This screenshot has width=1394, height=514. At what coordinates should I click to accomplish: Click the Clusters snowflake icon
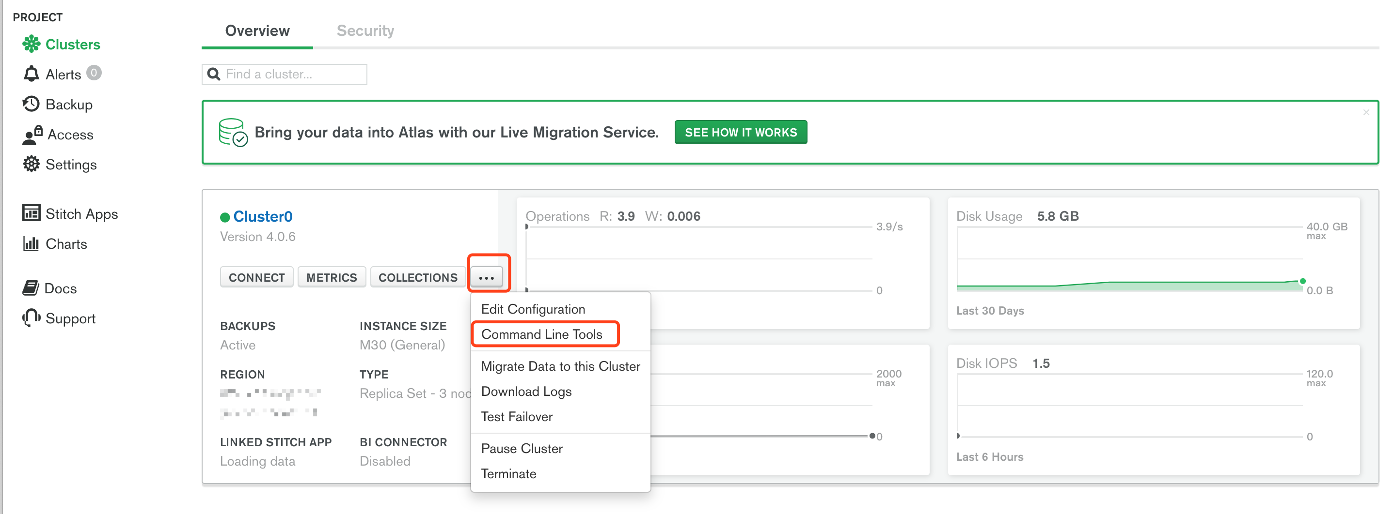coord(32,44)
